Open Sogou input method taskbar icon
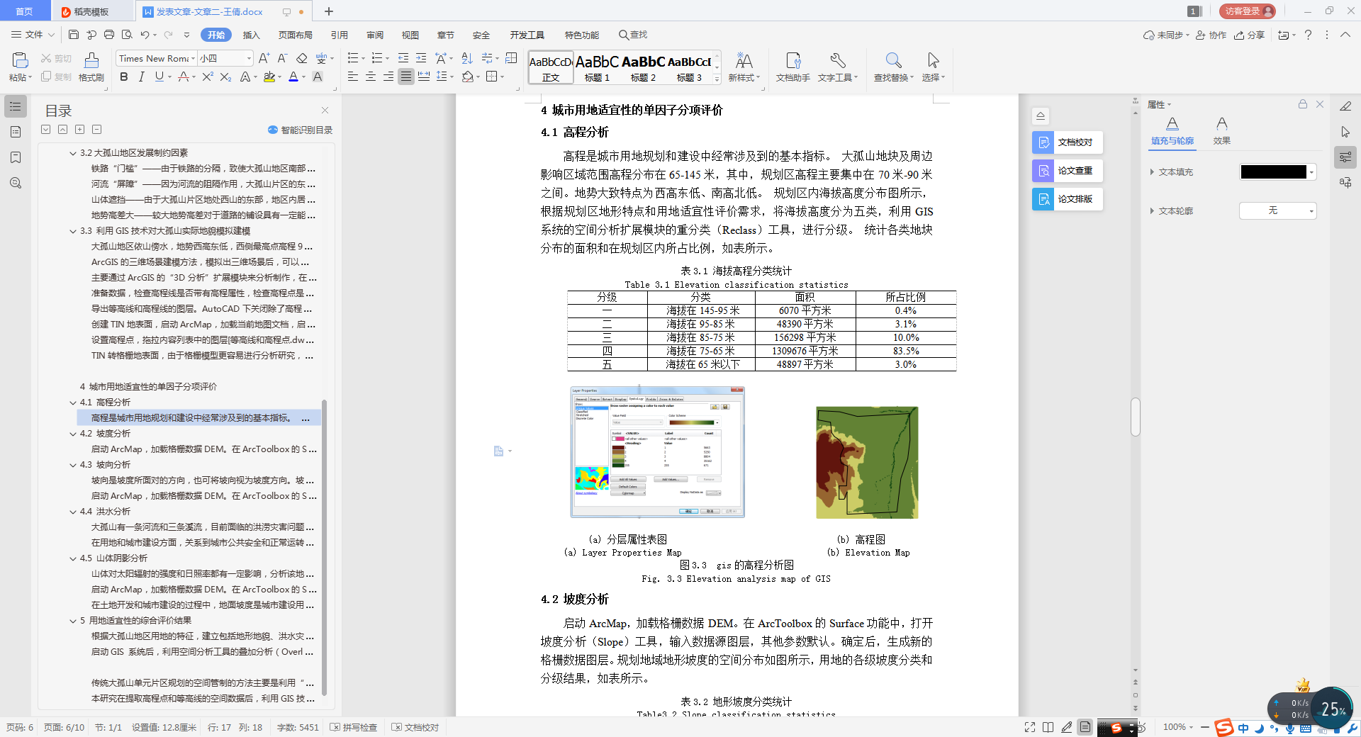The width and height of the screenshot is (1361, 737). [x=1223, y=728]
